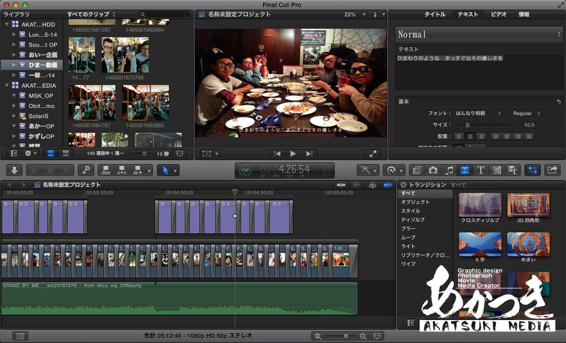This screenshot has height=343, width=566.
Task: Click the viewer full screen arrows button
Action: point(373,154)
